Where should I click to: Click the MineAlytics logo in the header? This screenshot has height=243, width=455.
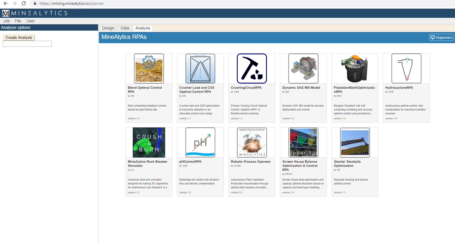35,13
